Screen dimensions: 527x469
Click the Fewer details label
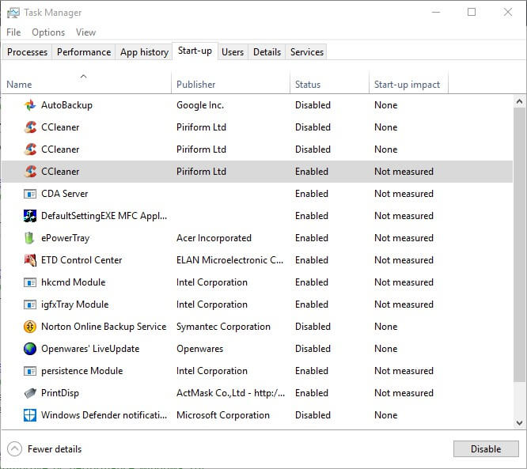[x=55, y=449]
